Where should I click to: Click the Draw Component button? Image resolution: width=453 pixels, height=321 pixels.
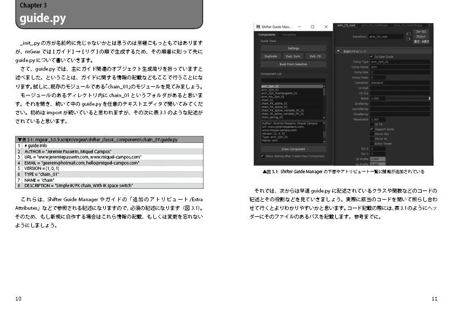tap(293, 149)
